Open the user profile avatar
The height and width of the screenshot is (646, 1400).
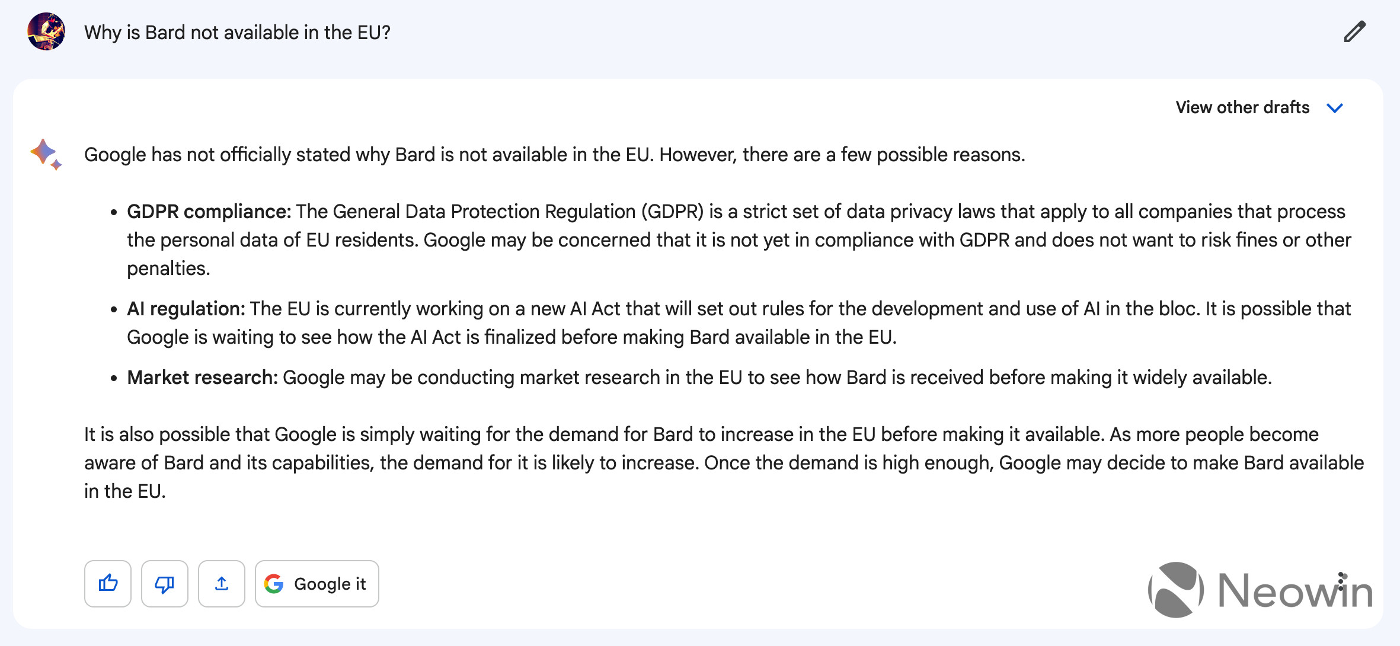tap(46, 31)
